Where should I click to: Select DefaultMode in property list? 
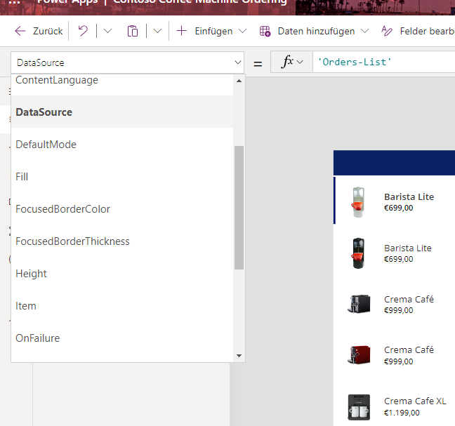122,145
